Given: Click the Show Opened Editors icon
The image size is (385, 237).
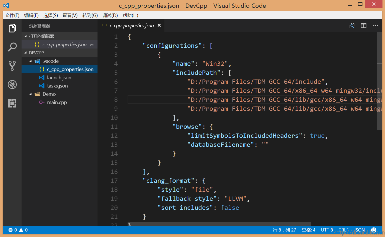Looking at the screenshot, I should click(352, 25).
